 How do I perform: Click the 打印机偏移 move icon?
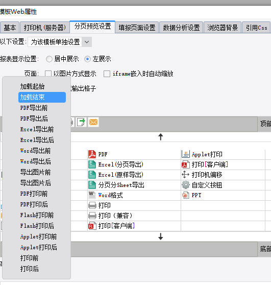(186, 175)
